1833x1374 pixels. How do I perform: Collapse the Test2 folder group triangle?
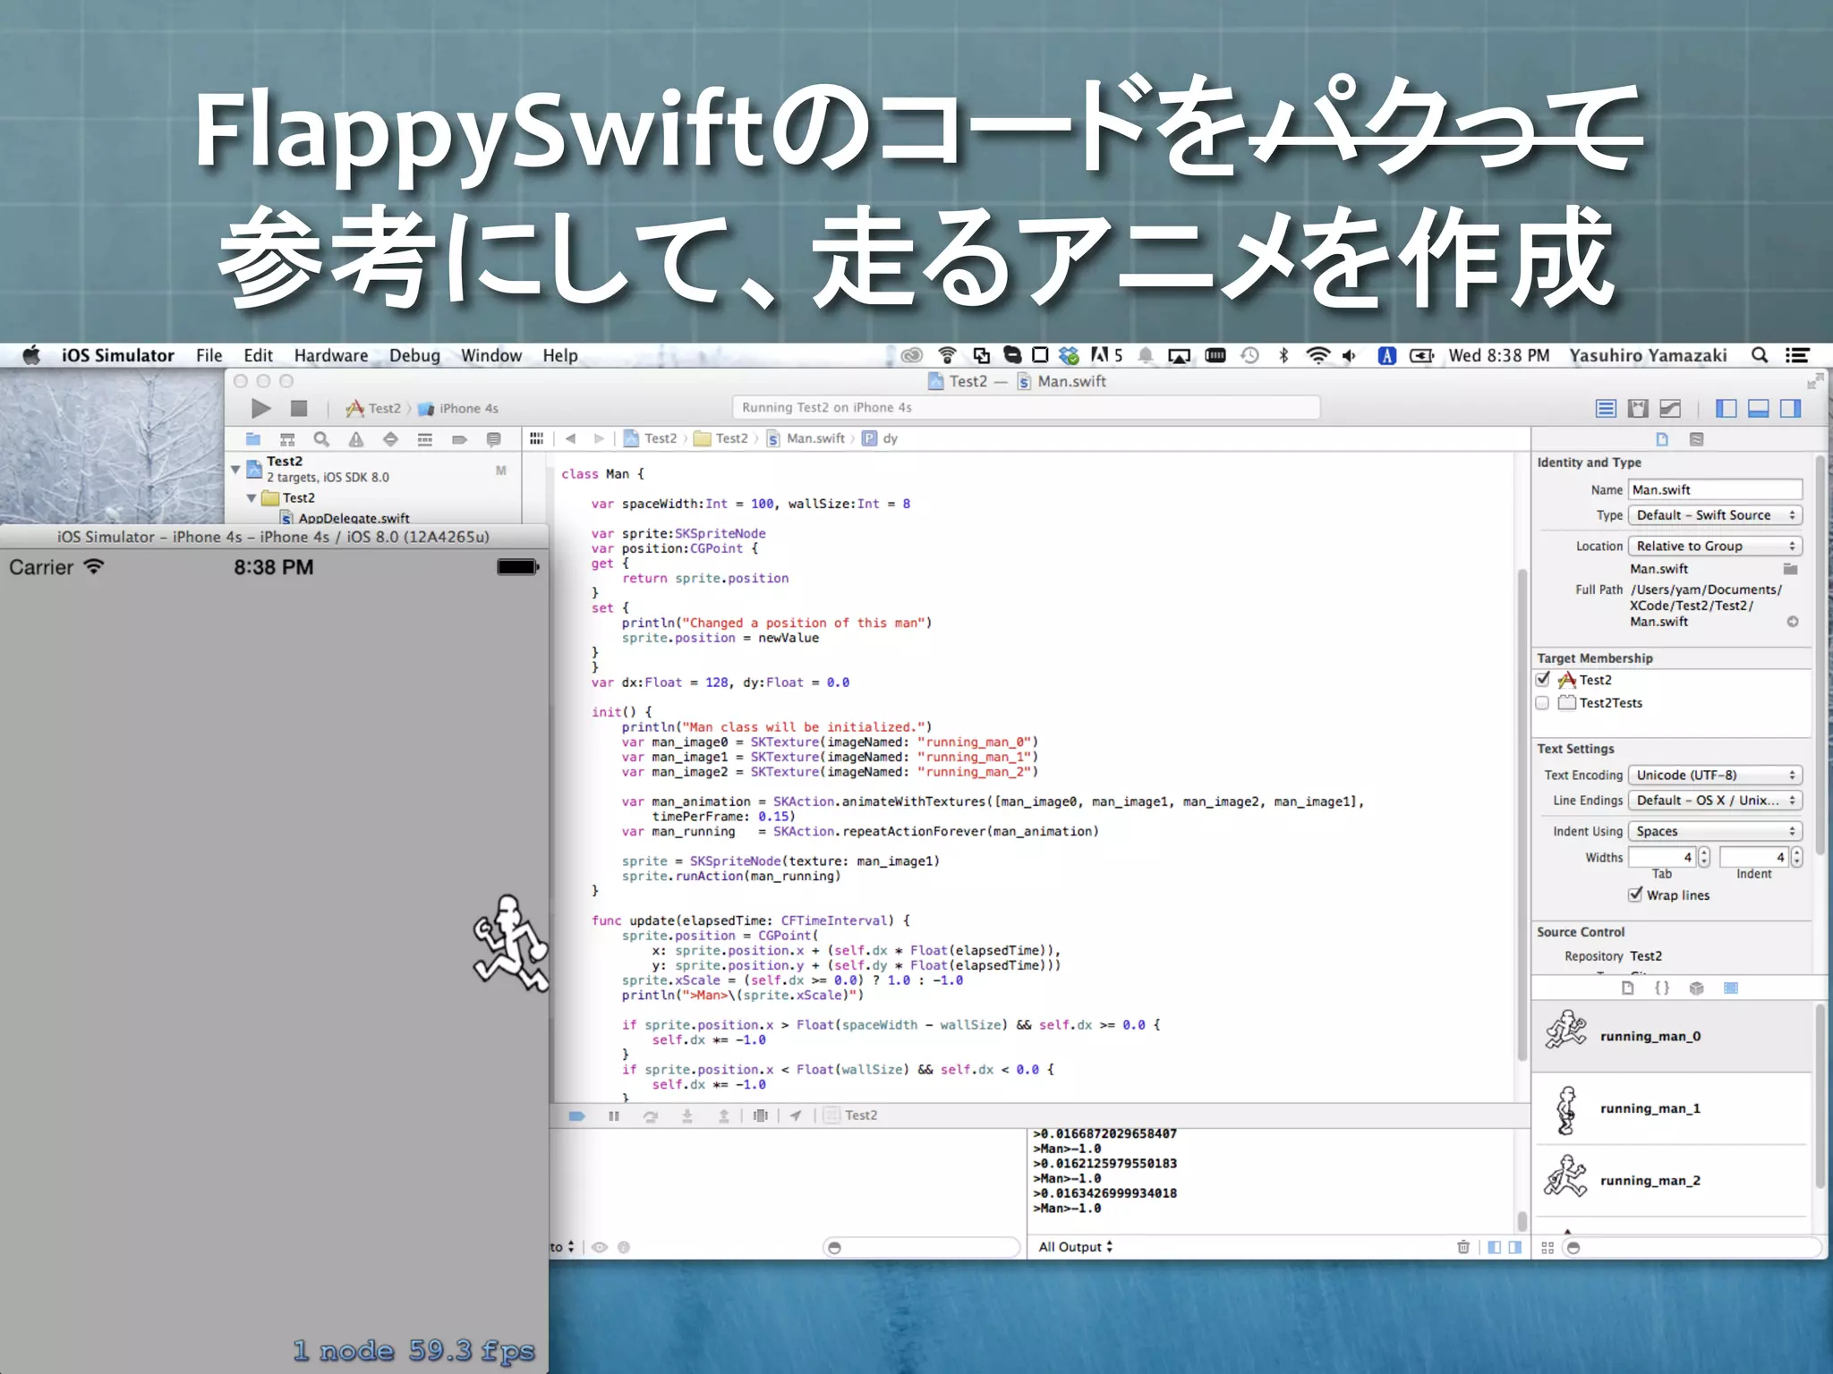pos(252,498)
